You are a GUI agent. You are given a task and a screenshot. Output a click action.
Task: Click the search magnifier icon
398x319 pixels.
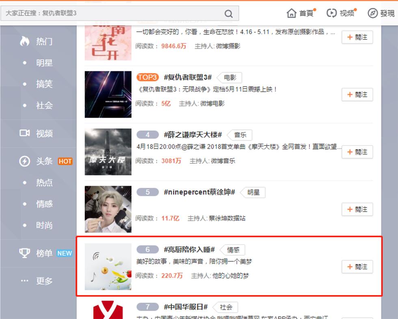pyautogui.click(x=228, y=14)
